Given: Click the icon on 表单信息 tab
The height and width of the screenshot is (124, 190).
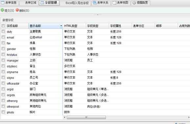Looking at the screenshot, I should [x=3, y=3].
